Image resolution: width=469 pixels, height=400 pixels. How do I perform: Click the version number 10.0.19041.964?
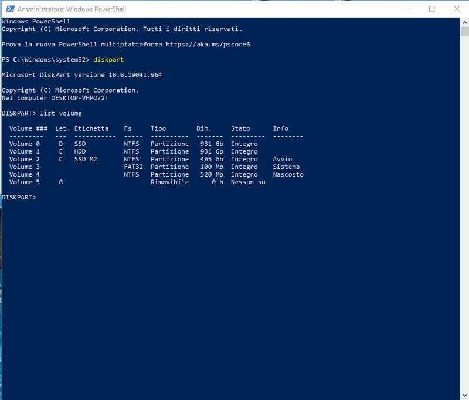[x=135, y=75]
